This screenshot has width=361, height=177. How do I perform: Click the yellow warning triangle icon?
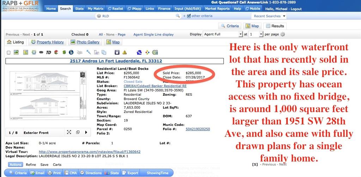click(x=124, y=52)
